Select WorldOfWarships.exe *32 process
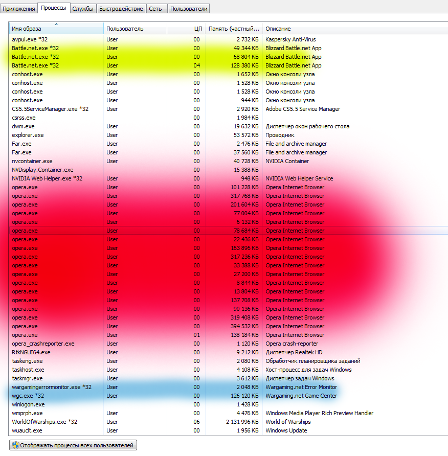The width and height of the screenshot is (448, 456). pyautogui.click(x=229, y=422)
